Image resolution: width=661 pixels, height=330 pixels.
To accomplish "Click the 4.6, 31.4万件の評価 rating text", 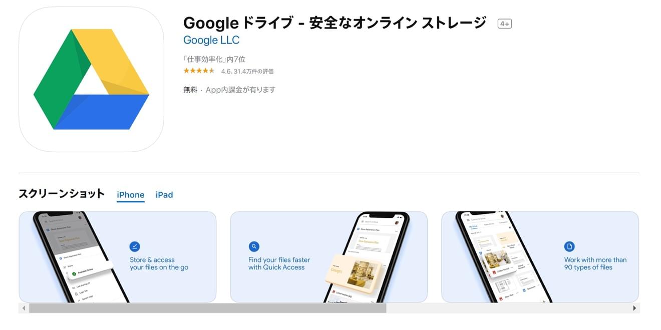I will (247, 72).
